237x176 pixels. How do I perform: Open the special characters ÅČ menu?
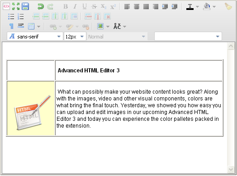[x=119, y=26]
